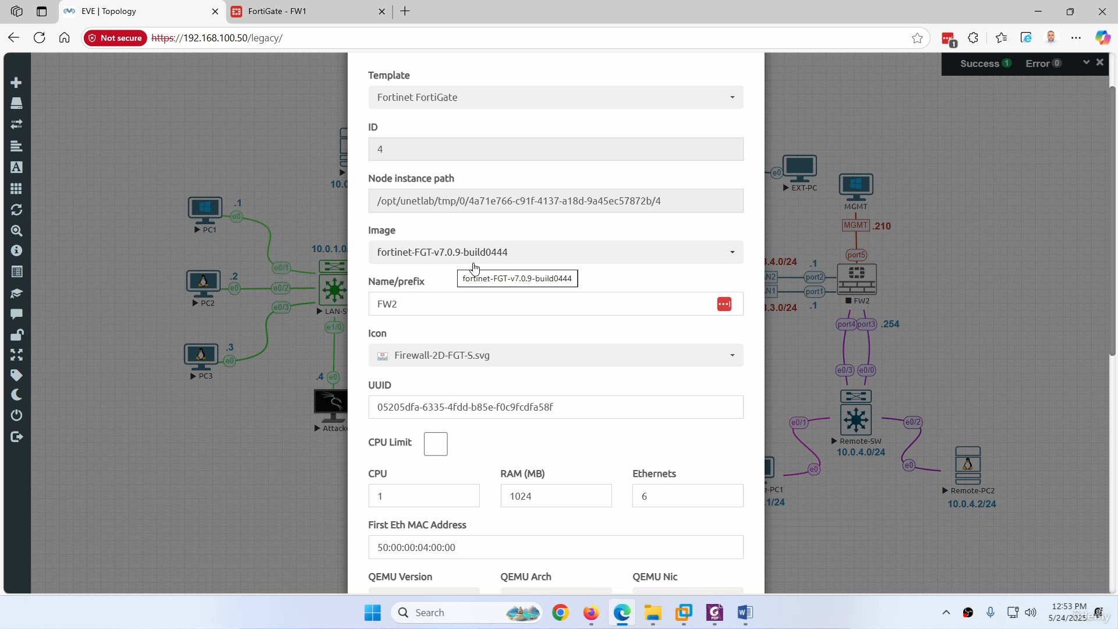Click the red password-manager icon in Name field
Image resolution: width=1118 pixels, height=629 pixels.
point(724,304)
